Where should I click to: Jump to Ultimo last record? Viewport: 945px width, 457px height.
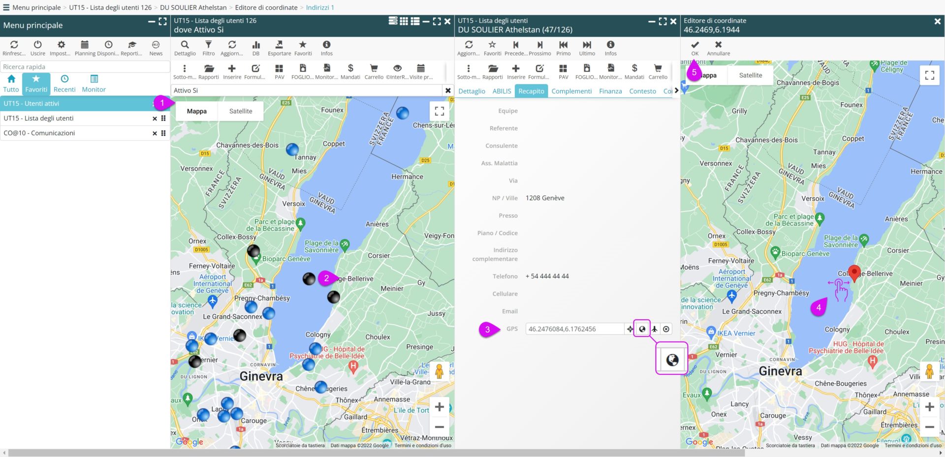click(x=587, y=45)
